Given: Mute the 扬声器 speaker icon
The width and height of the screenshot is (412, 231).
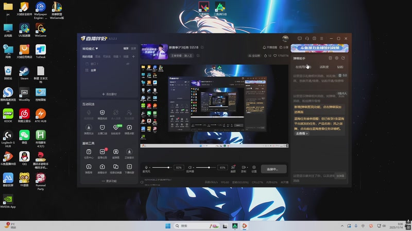Looking at the screenshot, I should coord(190,167).
